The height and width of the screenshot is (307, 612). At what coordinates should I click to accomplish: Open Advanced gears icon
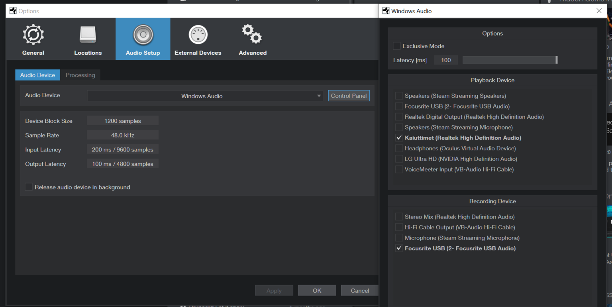click(252, 35)
